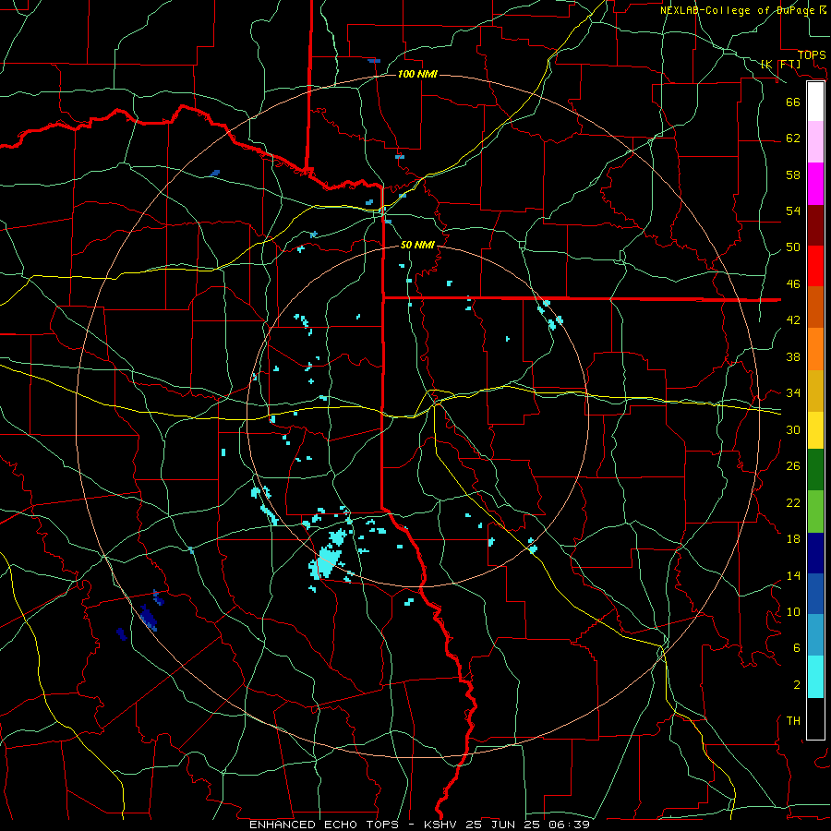Select the bright yellow legend swatch

click(815, 429)
